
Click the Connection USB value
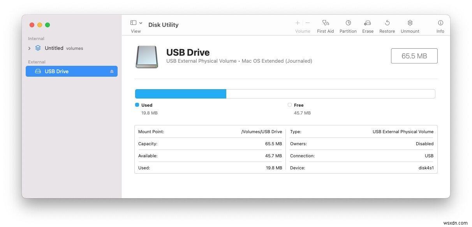coord(429,156)
